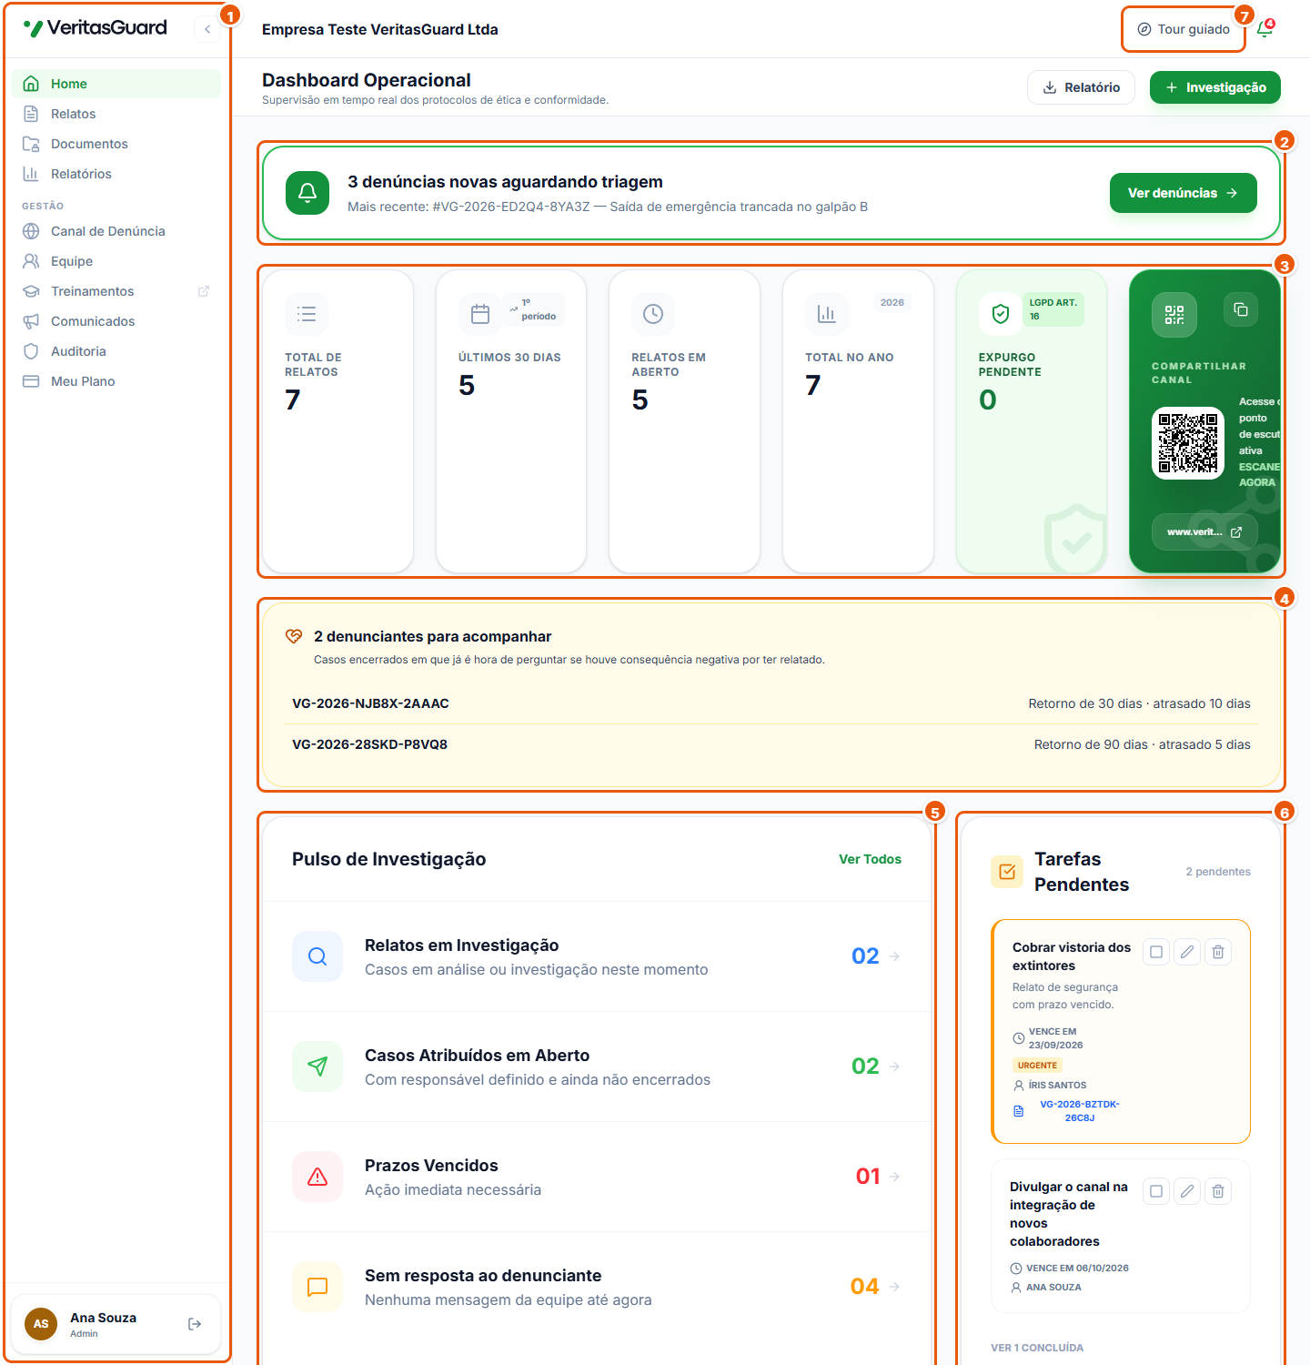Download the Relatório

pos(1081,87)
